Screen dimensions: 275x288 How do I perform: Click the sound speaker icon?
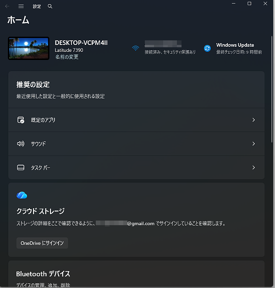click(21, 144)
